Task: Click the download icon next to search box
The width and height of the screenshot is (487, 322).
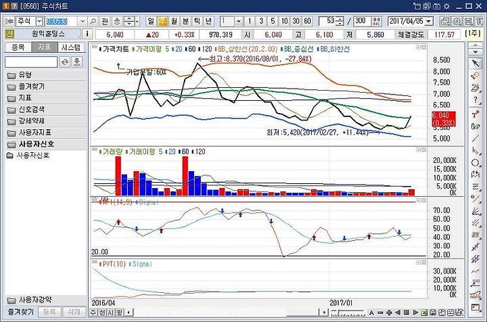Action: (x=76, y=62)
